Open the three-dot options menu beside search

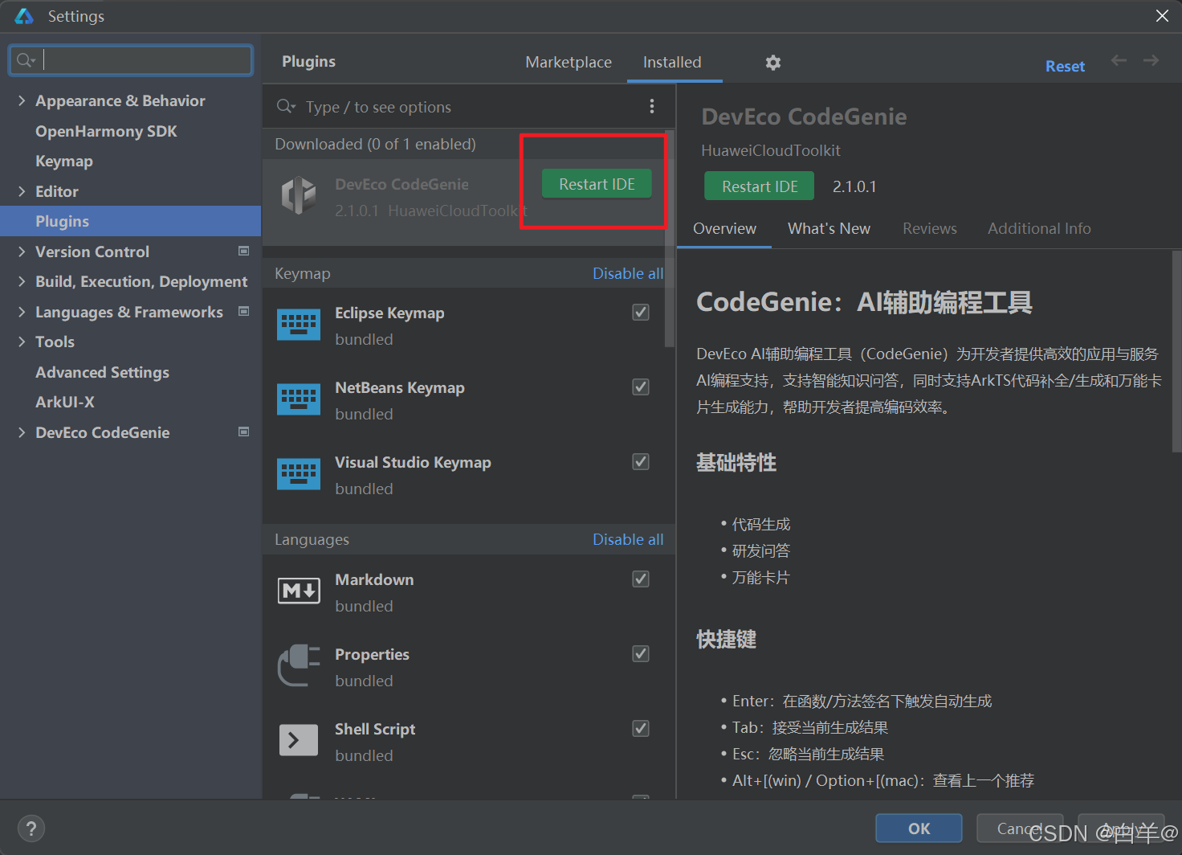[x=651, y=105]
